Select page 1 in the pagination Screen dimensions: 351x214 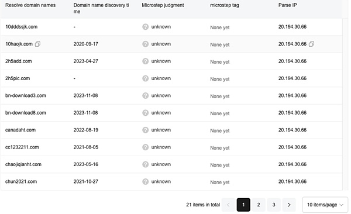point(243,205)
